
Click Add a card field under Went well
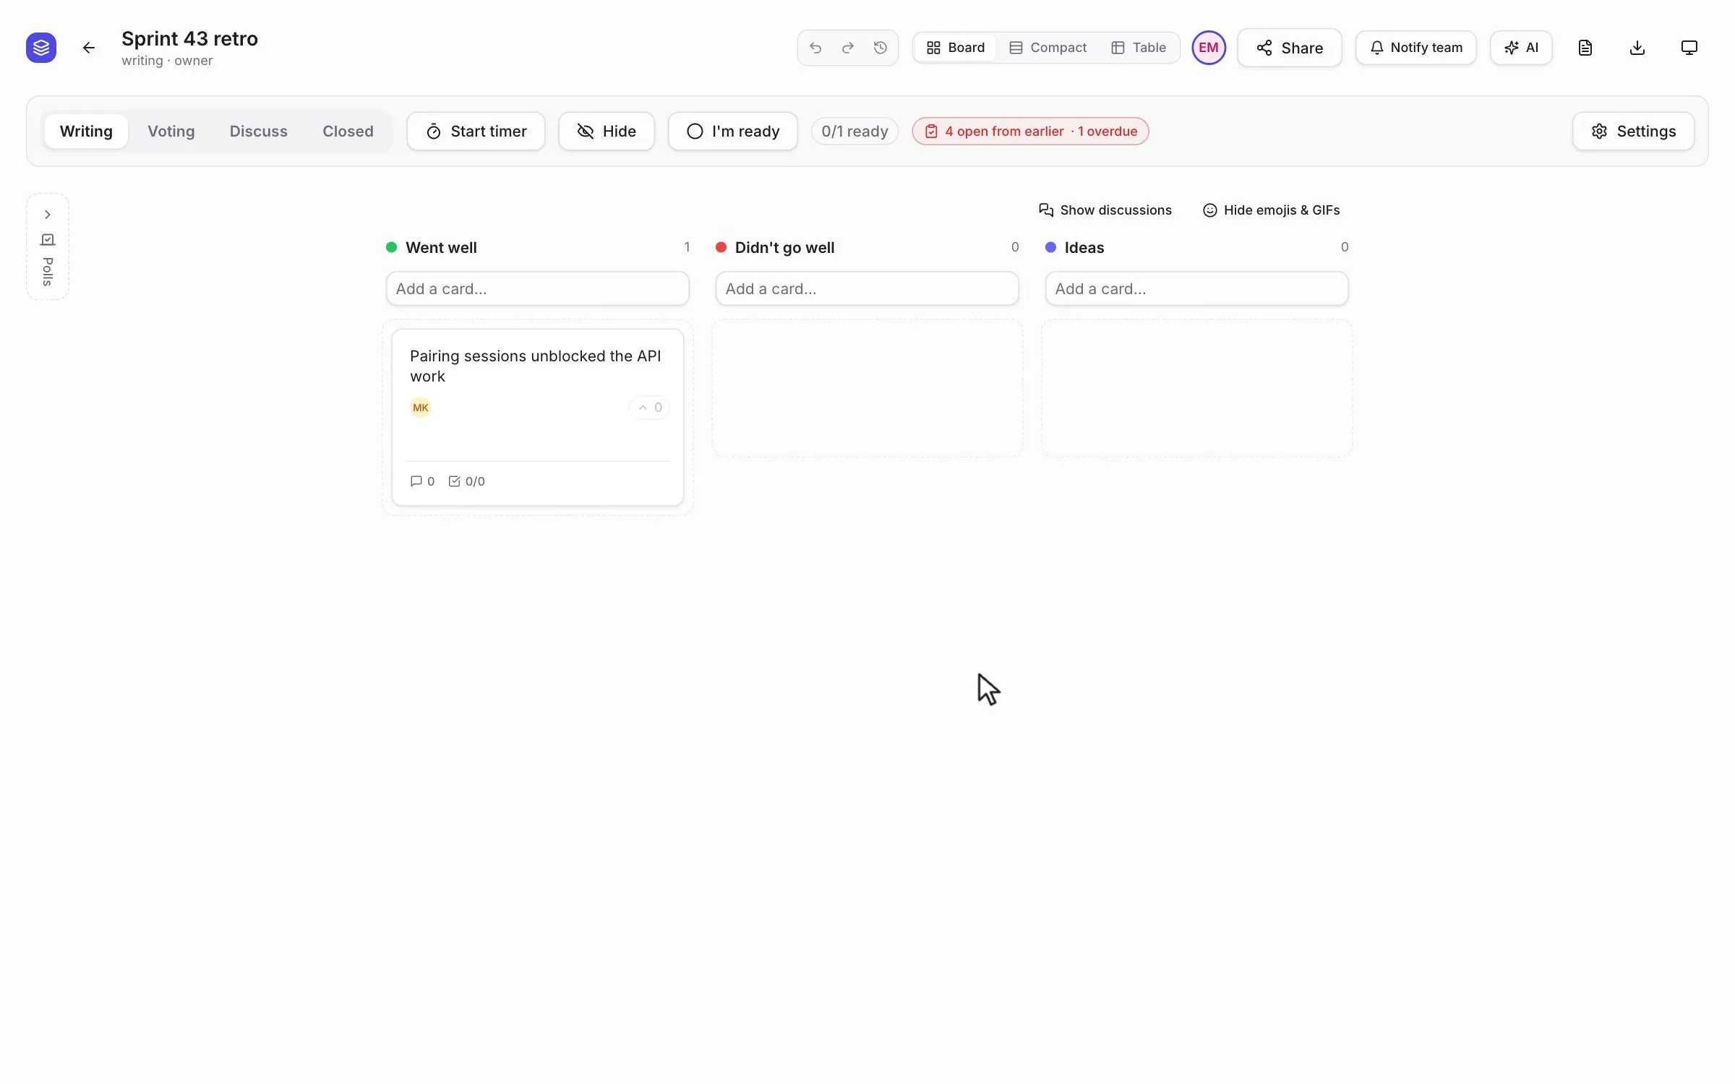(537, 289)
